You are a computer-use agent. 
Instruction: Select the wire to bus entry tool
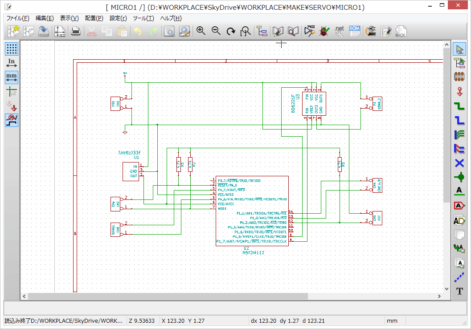click(x=459, y=134)
